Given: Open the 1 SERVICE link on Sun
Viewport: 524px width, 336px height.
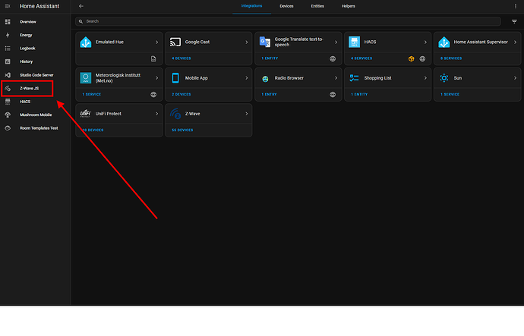Looking at the screenshot, I should click(450, 94).
